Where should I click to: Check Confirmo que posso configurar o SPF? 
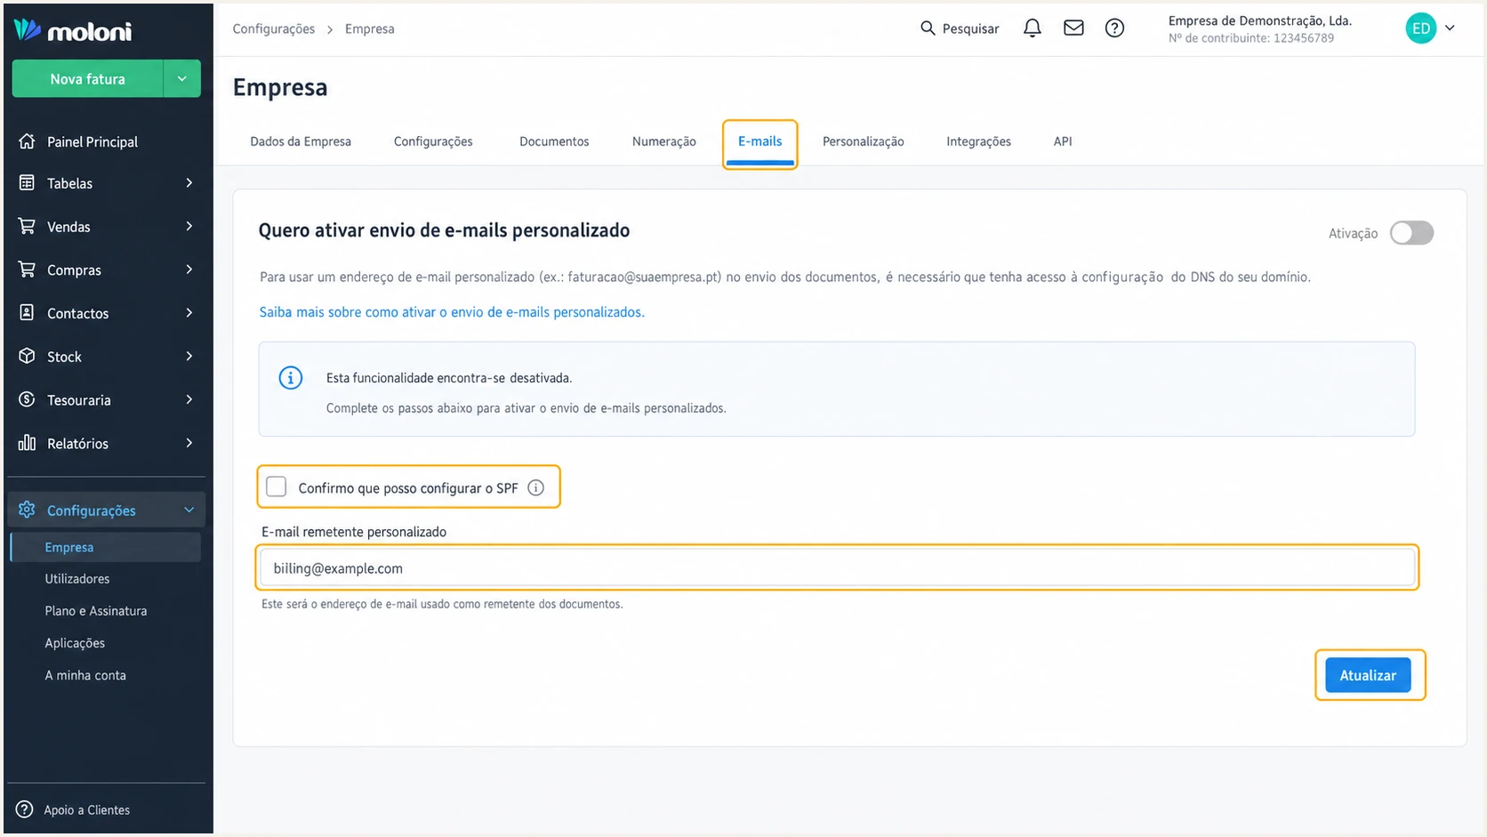click(277, 487)
